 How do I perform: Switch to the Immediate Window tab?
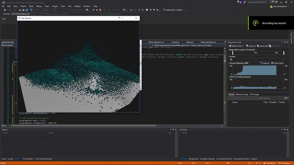[241, 159]
